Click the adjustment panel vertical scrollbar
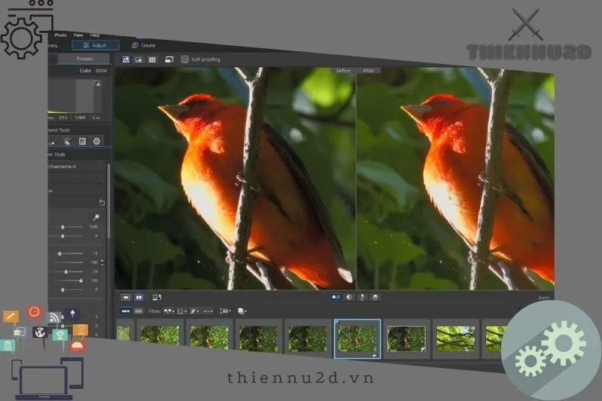The height and width of the screenshot is (401, 602). (x=108, y=202)
